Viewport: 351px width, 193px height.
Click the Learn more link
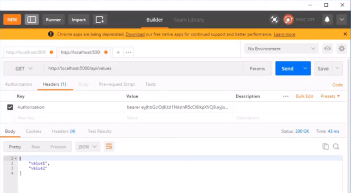pos(285,34)
